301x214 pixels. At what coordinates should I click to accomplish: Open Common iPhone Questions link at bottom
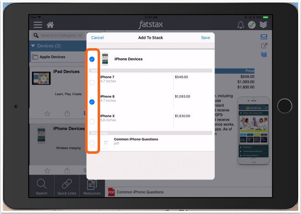140,192
